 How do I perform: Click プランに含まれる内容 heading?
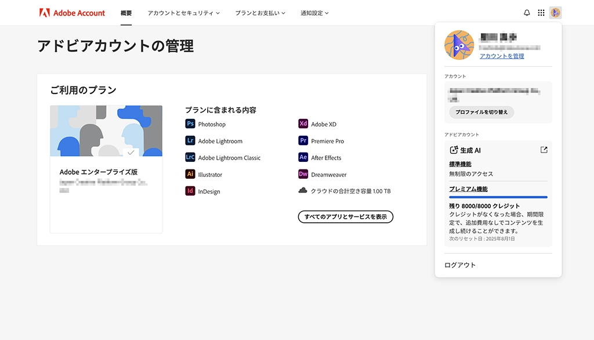pos(221,110)
